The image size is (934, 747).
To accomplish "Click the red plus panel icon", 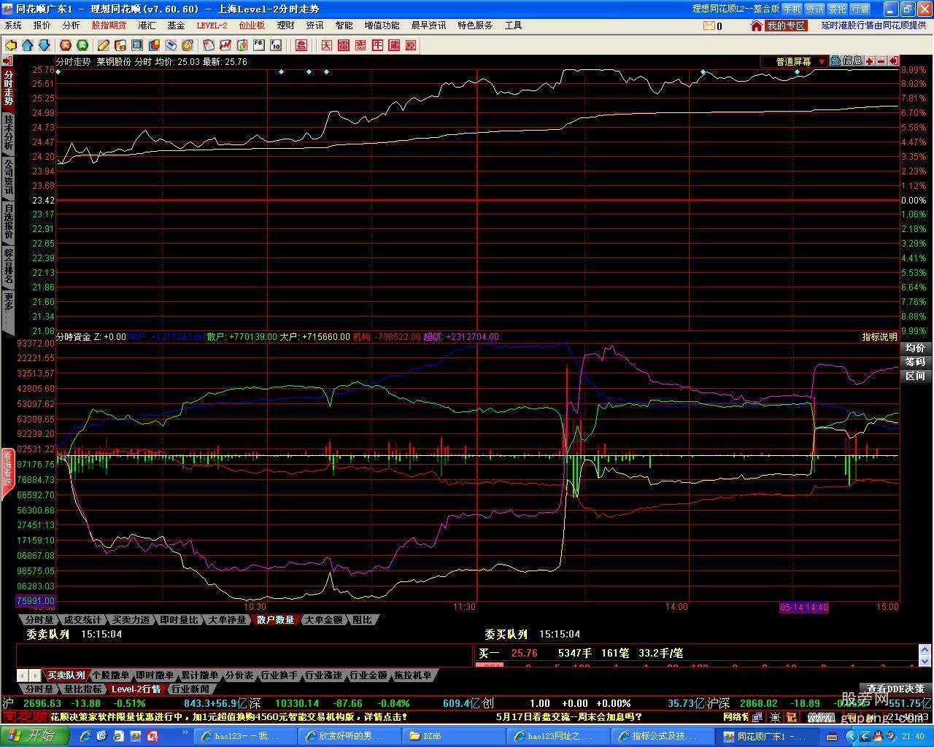I will pos(870,61).
